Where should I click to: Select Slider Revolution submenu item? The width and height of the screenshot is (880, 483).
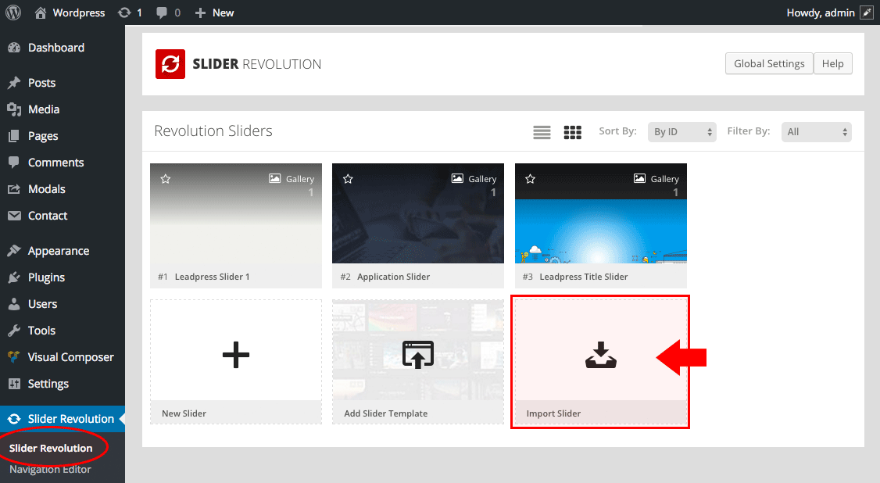[51, 448]
